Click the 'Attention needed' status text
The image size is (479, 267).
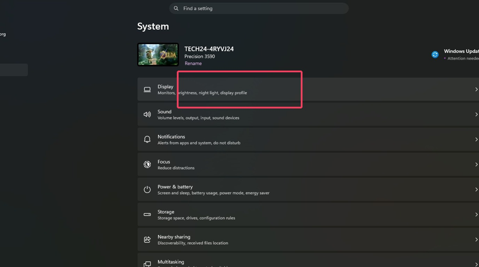click(463, 59)
